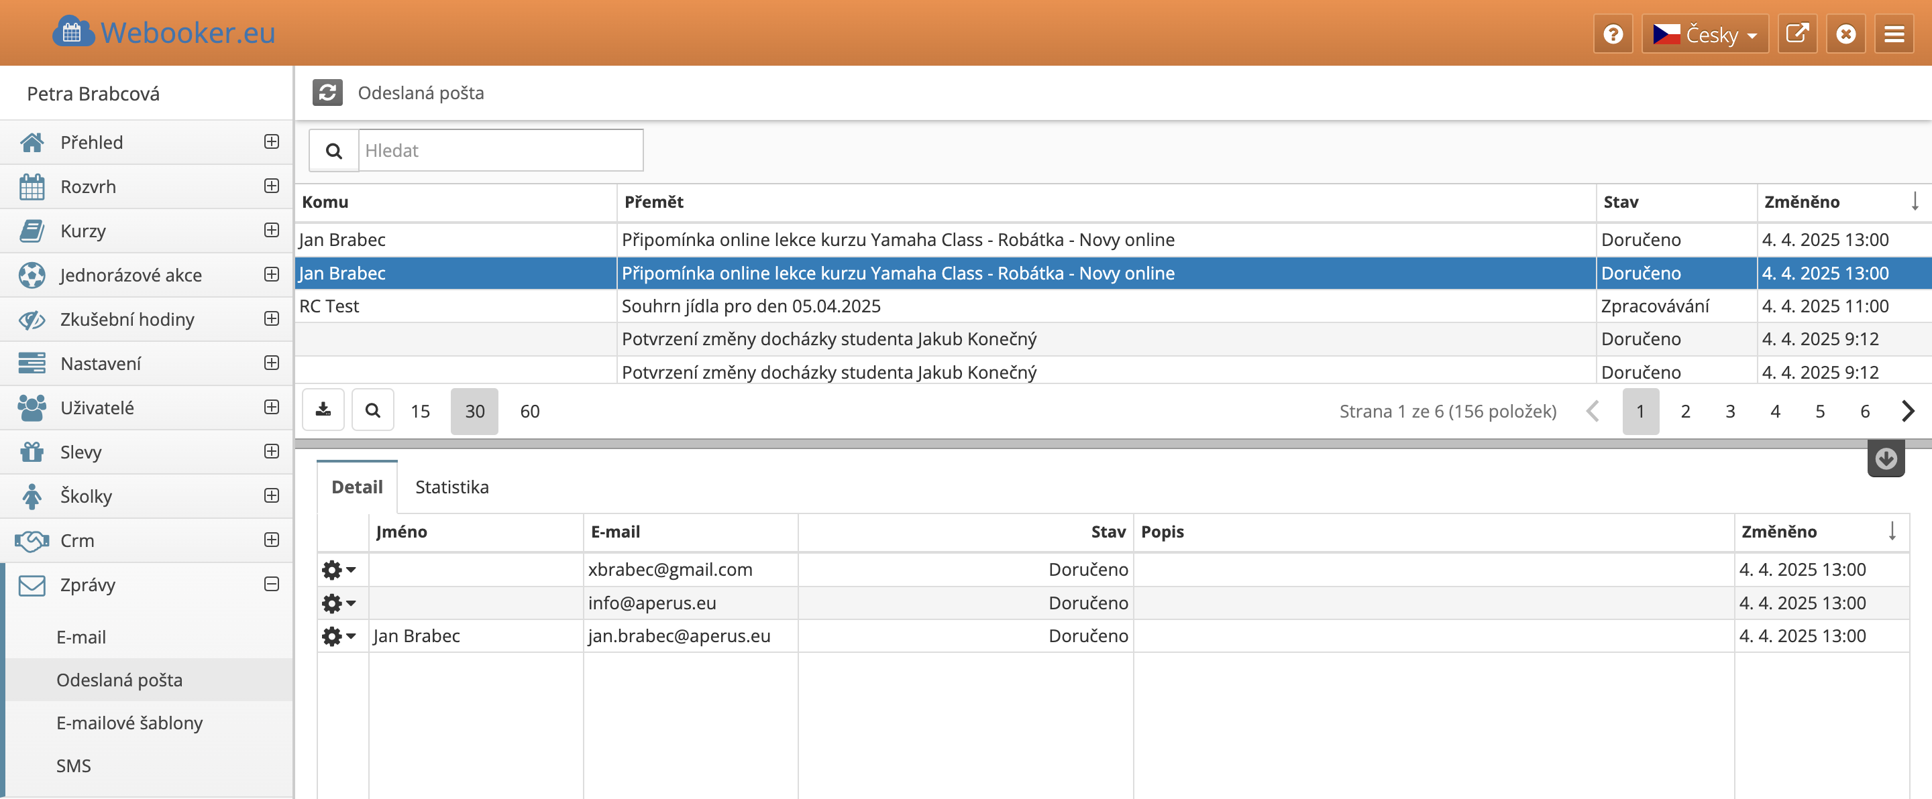Screen dimensions: 1932x799
Task: Open the Česky language dropdown
Action: click(1705, 34)
